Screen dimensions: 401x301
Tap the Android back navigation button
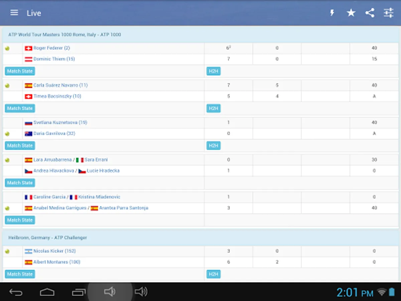click(x=16, y=292)
